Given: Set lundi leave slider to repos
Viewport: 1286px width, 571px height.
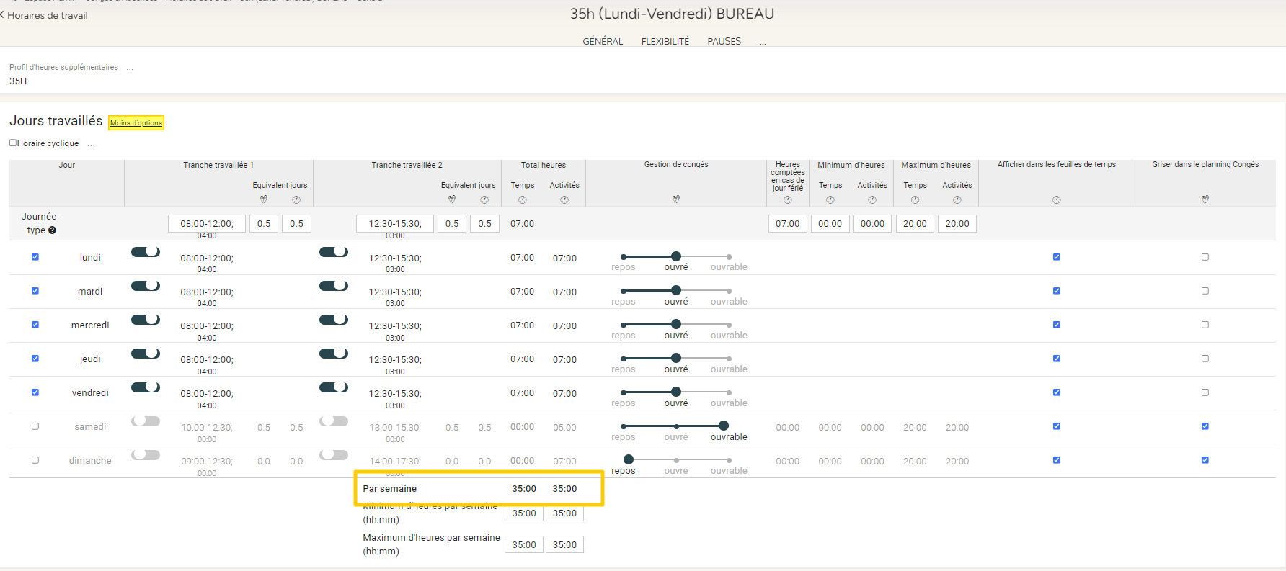Looking at the screenshot, I should (624, 257).
